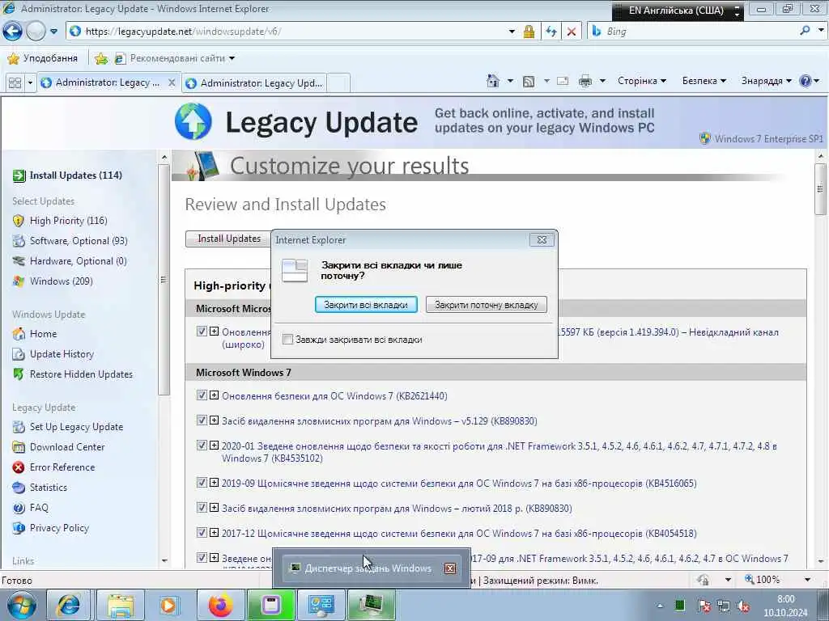Image resolution: width=829 pixels, height=621 pixels.
Task: Click the Home house icon in sidebar
Action: (19, 334)
